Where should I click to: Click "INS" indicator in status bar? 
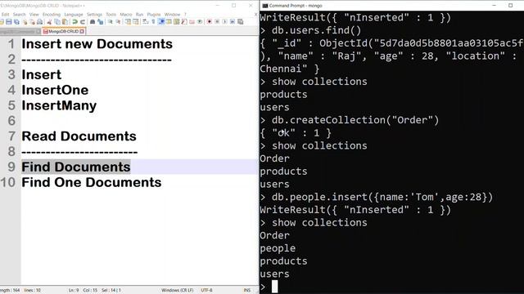(247, 291)
